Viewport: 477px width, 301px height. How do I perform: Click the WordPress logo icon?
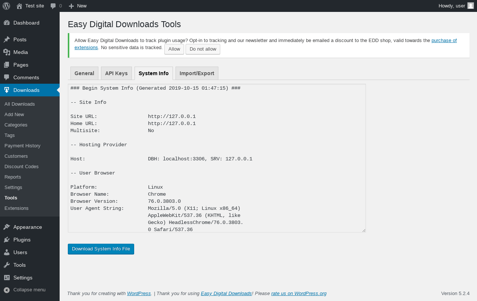click(6, 6)
